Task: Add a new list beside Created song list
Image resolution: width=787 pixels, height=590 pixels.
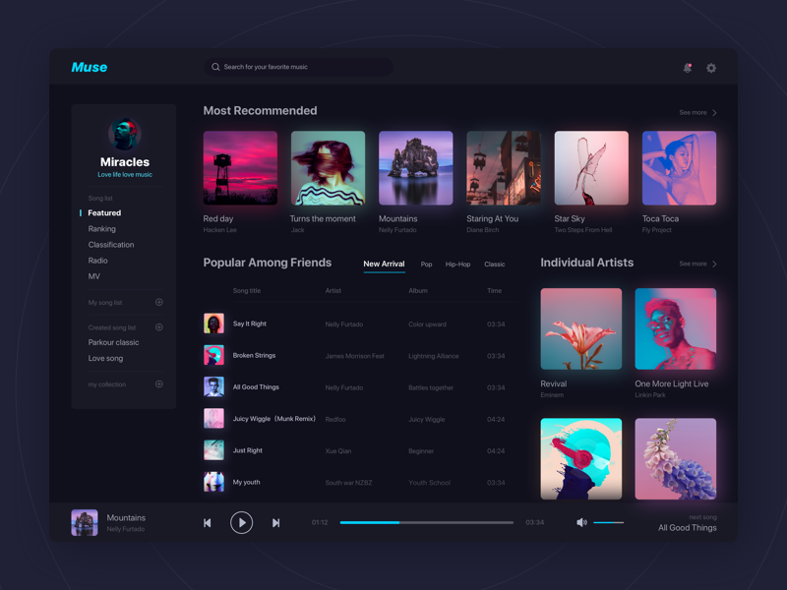Action: (x=159, y=327)
